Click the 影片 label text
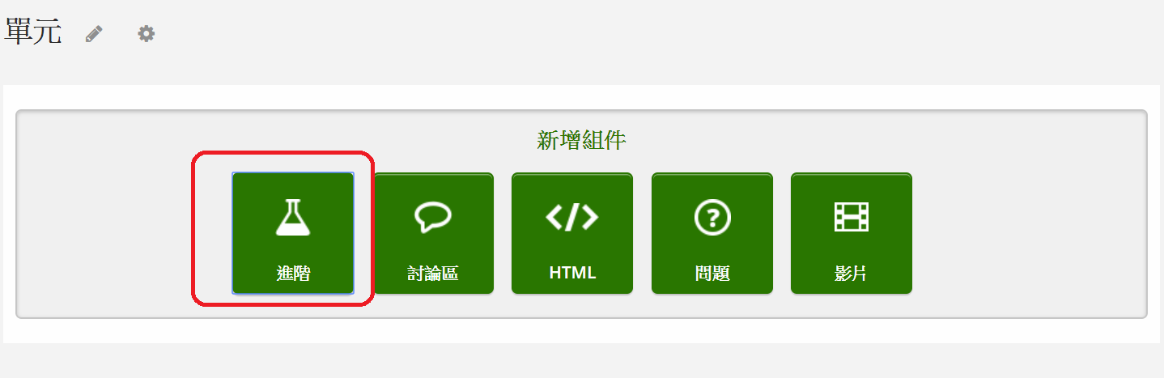Image resolution: width=1164 pixels, height=378 pixels. (x=852, y=273)
